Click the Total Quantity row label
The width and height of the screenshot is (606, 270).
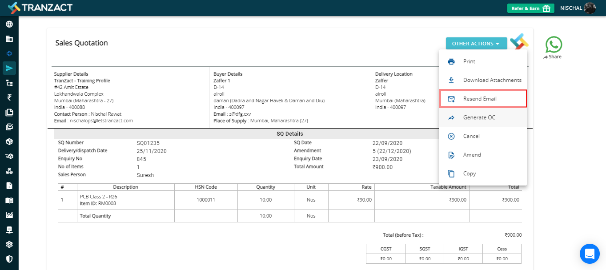coord(95,216)
